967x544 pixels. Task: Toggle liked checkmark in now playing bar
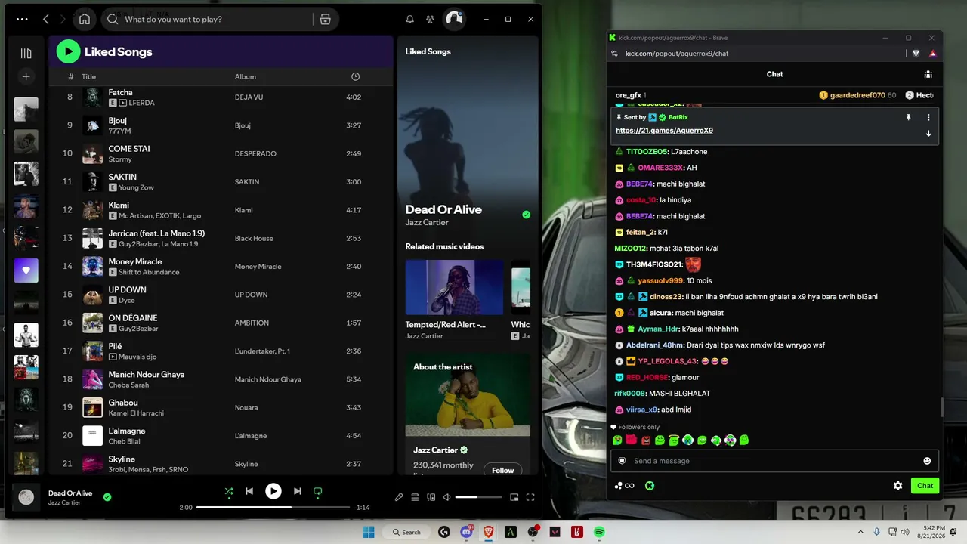coord(107,497)
